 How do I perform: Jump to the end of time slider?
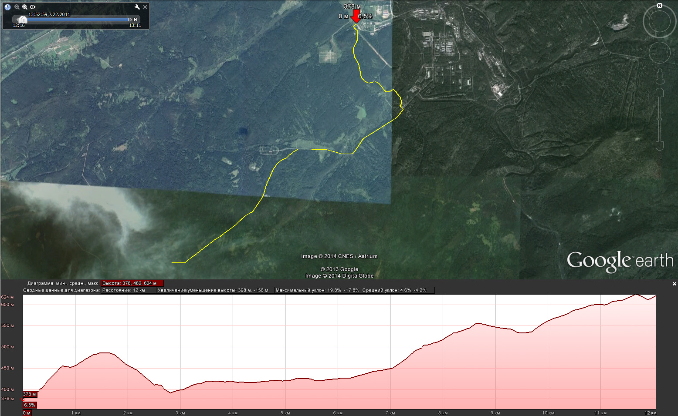point(136,20)
